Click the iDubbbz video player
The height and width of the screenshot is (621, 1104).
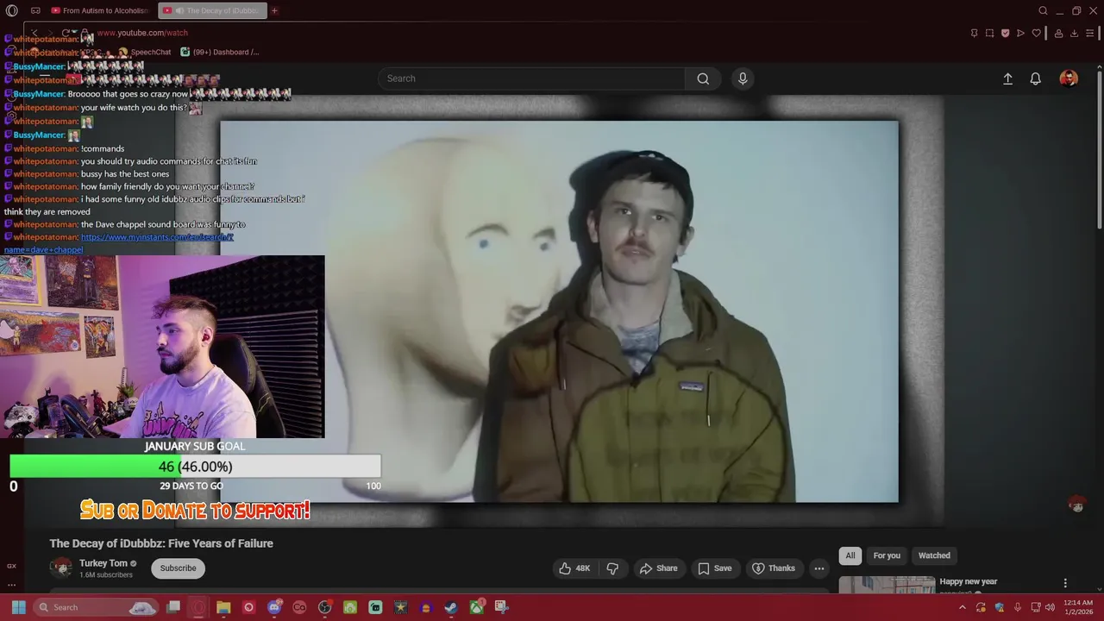pyautogui.click(x=559, y=311)
